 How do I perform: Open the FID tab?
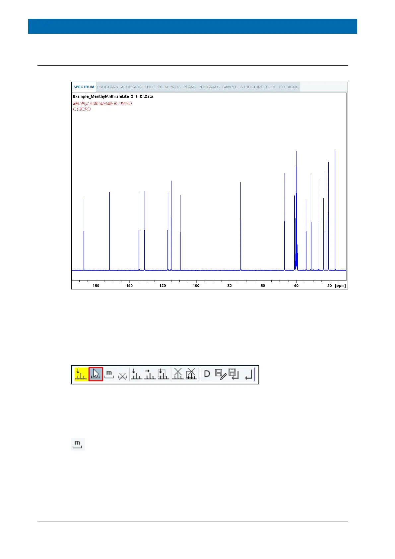[x=282, y=87]
